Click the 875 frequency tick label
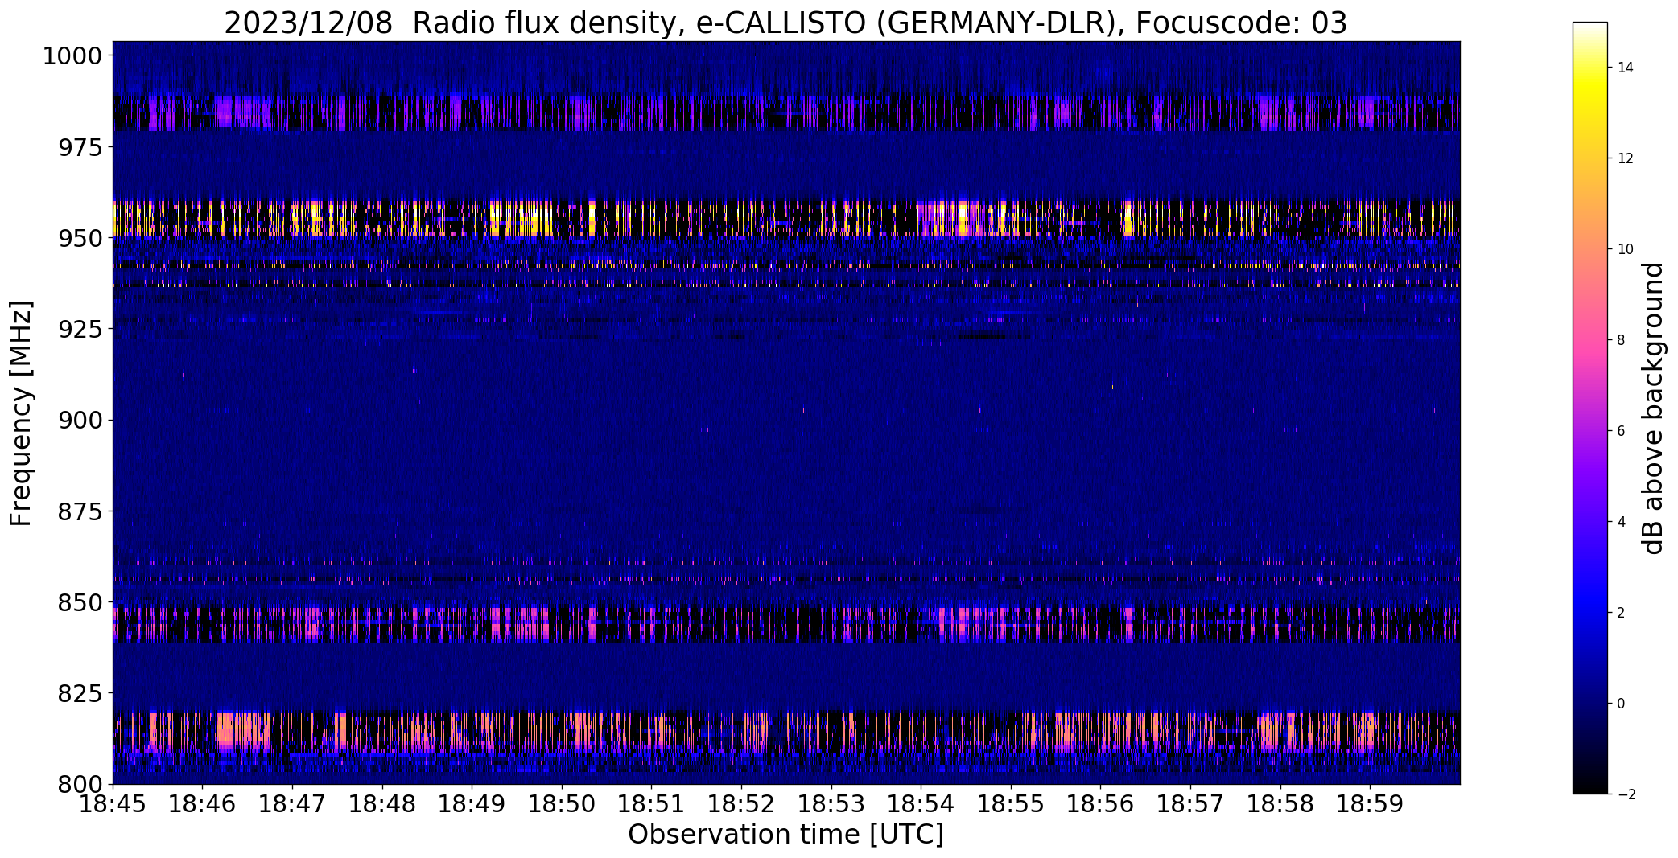1678x858 pixels. [80, 511]
